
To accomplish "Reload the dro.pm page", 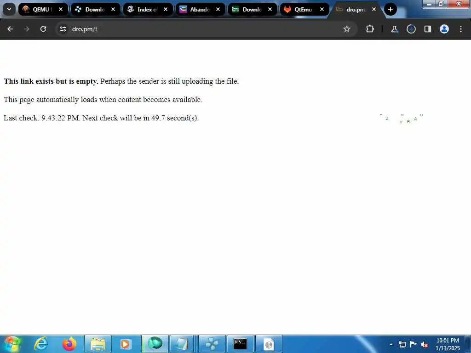I will [x=43, y=29].
